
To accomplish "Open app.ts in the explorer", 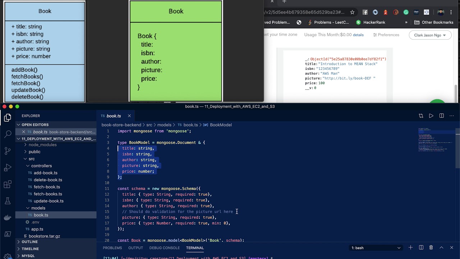I will (37, 229).
